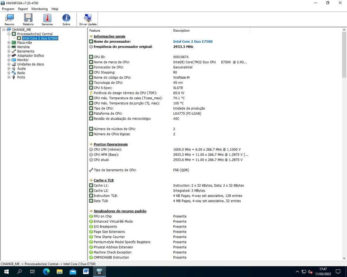The width and height of the screenshot is (347, 277).
Task: Click the bus type icon beside Tipo de barramento
Action: [91, 170]
